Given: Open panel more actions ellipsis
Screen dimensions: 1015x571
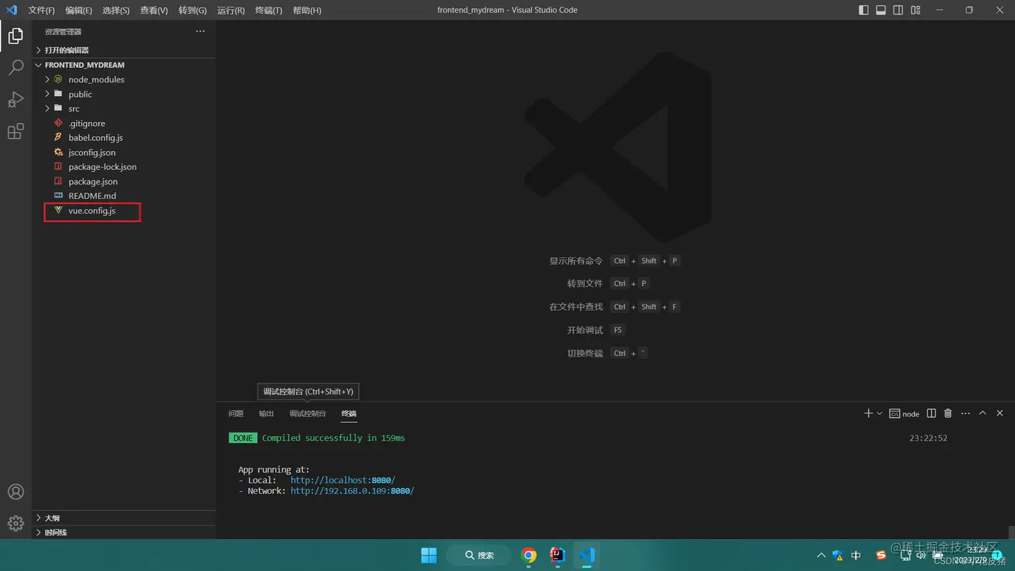Looking at the screenshot, I should (965, 413).
